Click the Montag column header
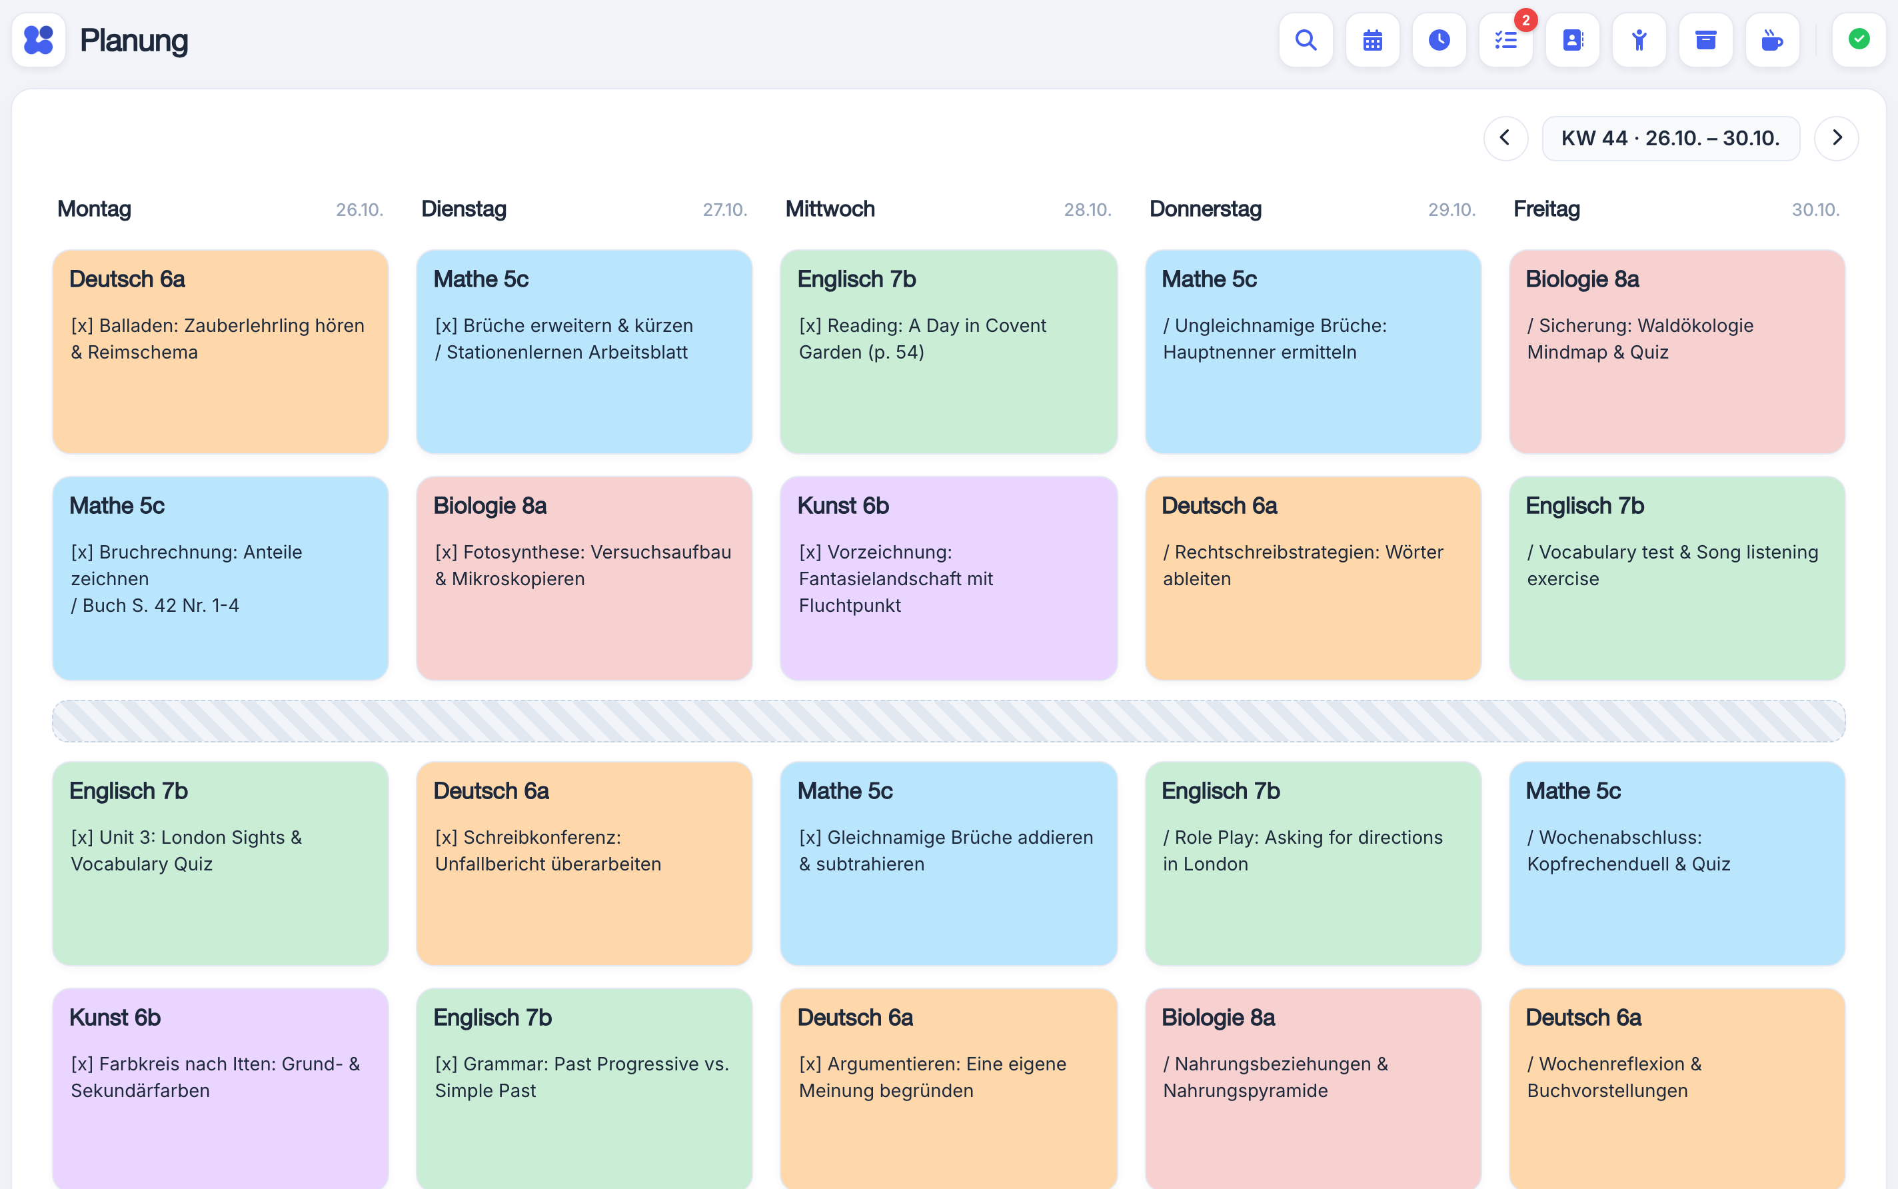1898x1189 pixels. (95, 209)
